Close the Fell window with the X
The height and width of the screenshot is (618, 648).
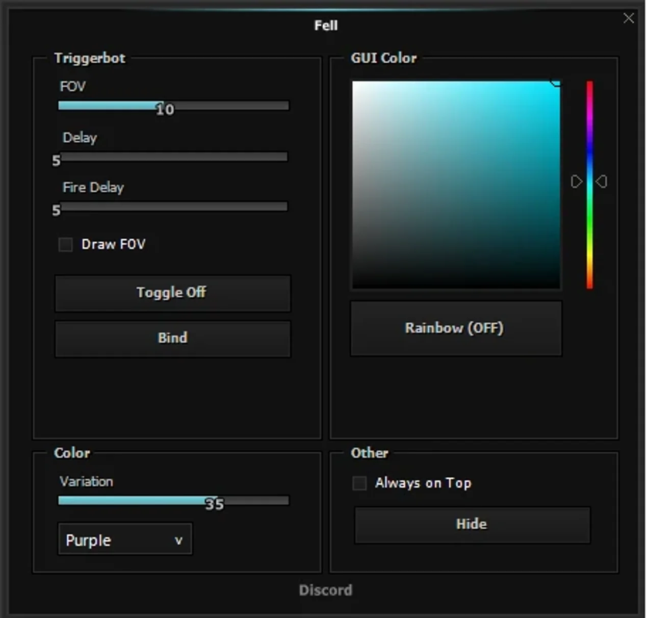click(629, 18)
